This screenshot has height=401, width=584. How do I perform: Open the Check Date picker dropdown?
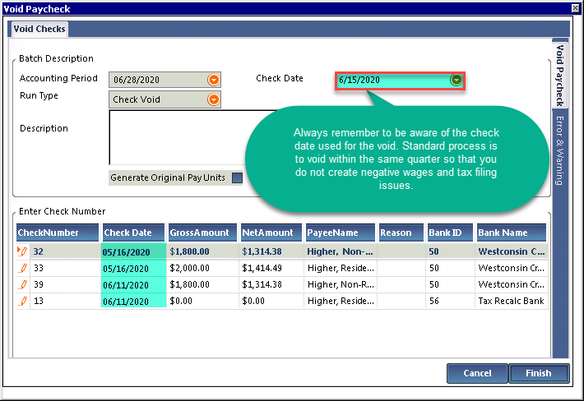457,81
